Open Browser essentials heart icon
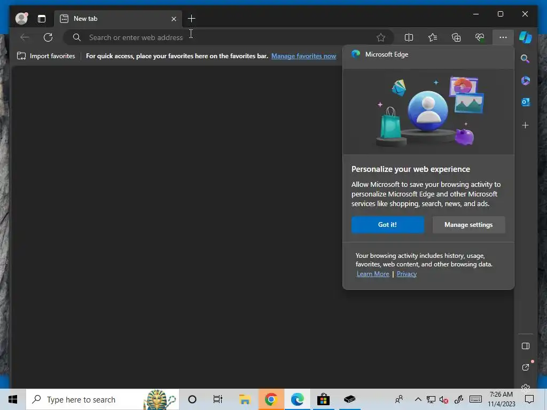 [480, 37]
